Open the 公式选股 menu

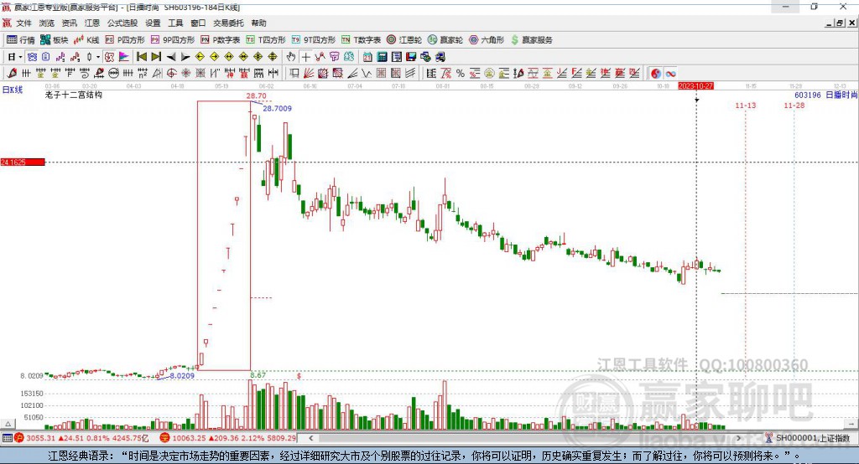pyautogui.click(x=122, y=23)
